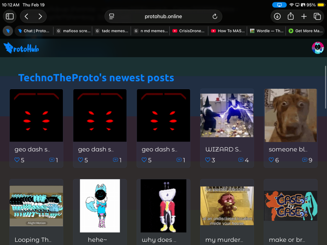Tap the share icon in toolbar
This screenshot has width=327, height=245.
291,16
